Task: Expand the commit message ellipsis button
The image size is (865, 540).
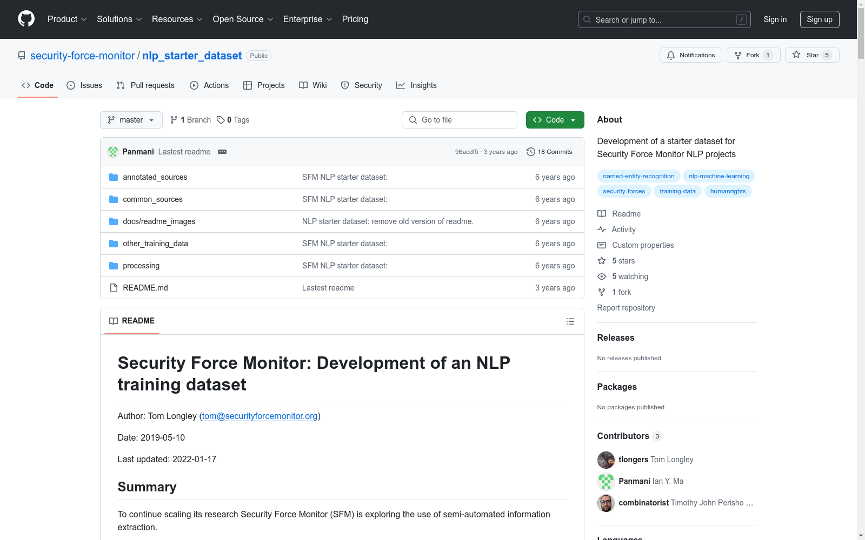Action: [x=222, y=152]
